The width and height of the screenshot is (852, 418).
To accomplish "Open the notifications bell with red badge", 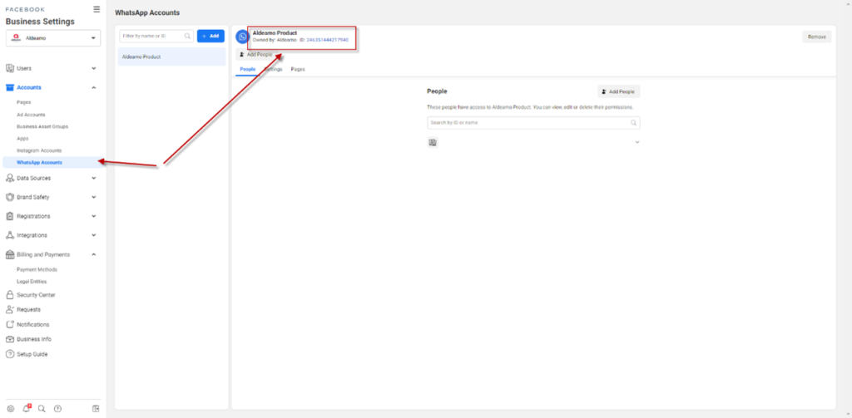I will (x=26, y=408).
